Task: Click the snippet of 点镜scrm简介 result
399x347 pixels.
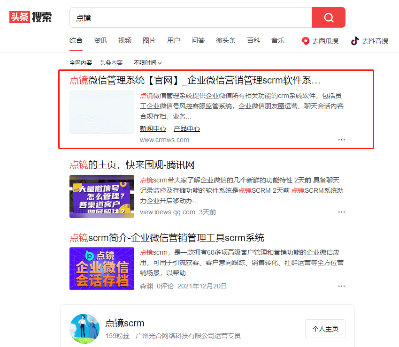Action: point(242,263)
